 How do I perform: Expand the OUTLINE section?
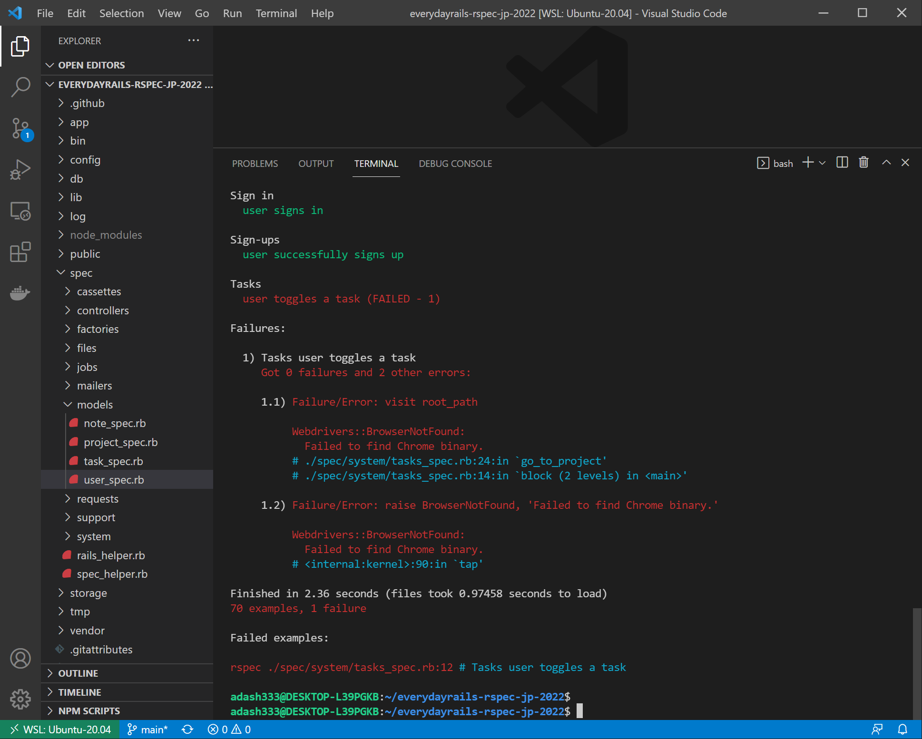127,673
